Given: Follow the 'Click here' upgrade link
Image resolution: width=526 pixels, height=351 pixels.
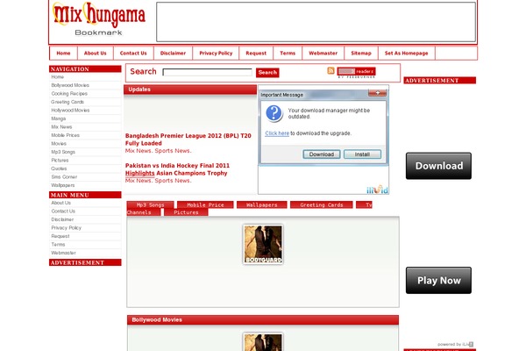Looking at the screenshot, I should (x=277, y=133).
